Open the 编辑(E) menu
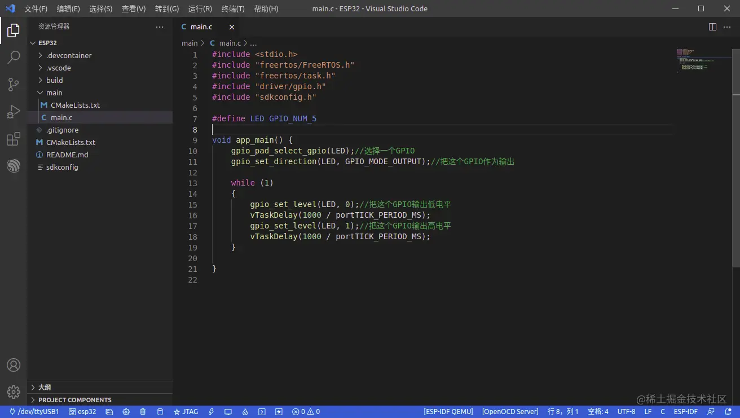The image size is (740, 418). pyautogui.click(x=68, y=8)
